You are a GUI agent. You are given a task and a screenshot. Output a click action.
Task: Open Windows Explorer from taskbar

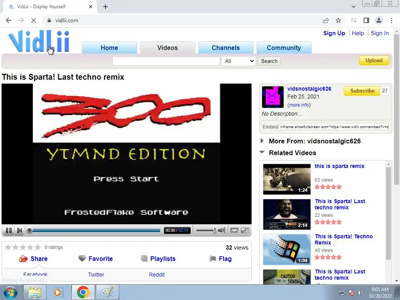[x=35, y=292]
